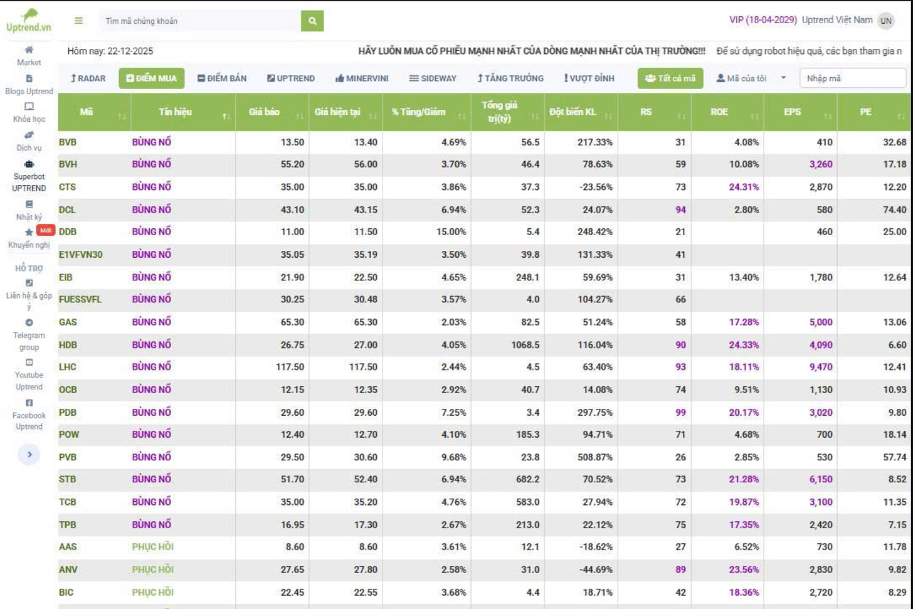
Task: Open stock code ANV
Action: coord(68,569)
